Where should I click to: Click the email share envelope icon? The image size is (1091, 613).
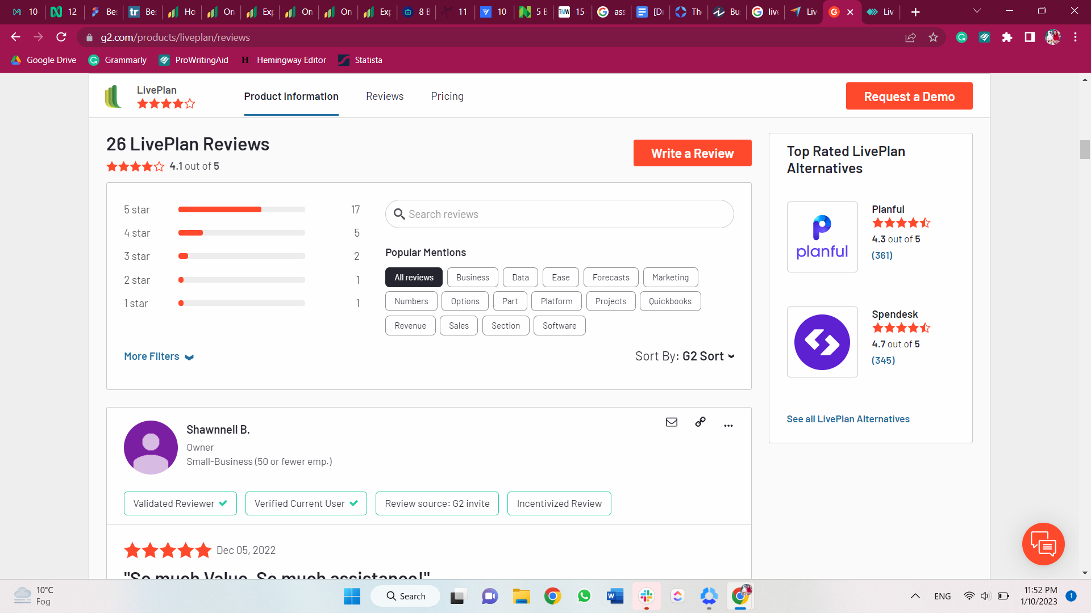(x=672, y=422)
